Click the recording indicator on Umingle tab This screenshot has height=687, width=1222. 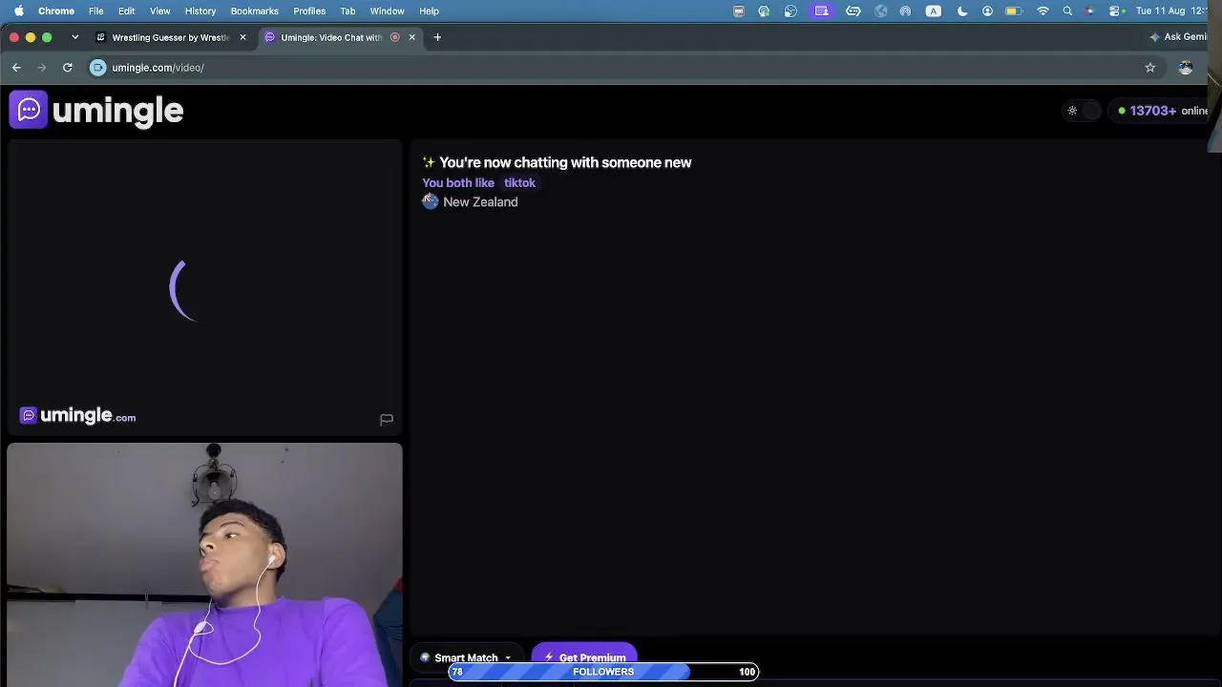click(x=395, y=37)
